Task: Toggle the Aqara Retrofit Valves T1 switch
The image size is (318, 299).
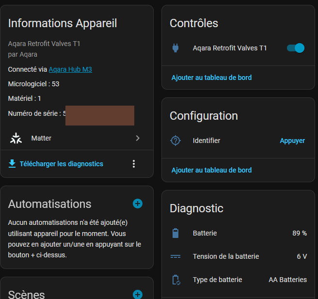Action: coord(295,48)
